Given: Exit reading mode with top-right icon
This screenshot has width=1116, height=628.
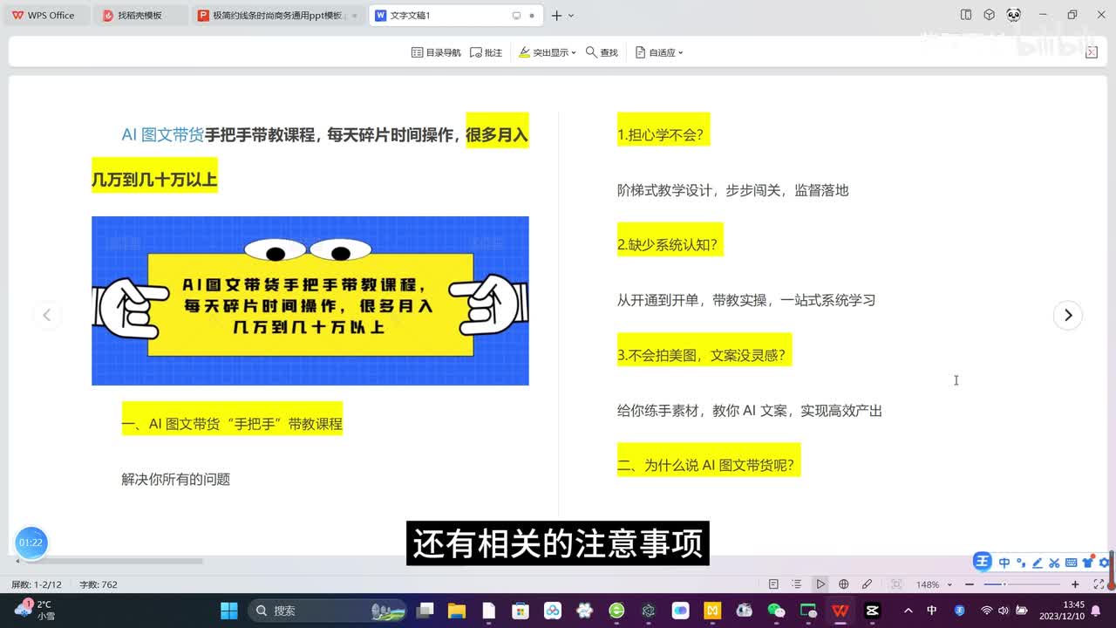Looking at the screenshot, I should tap(1091, 52).
